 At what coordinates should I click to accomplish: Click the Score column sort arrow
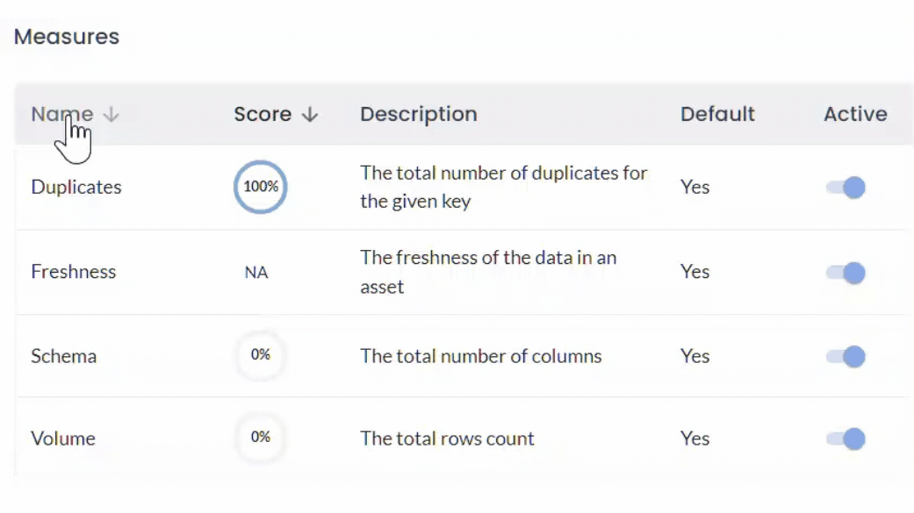pyautogui.click(x=309, y=114)
